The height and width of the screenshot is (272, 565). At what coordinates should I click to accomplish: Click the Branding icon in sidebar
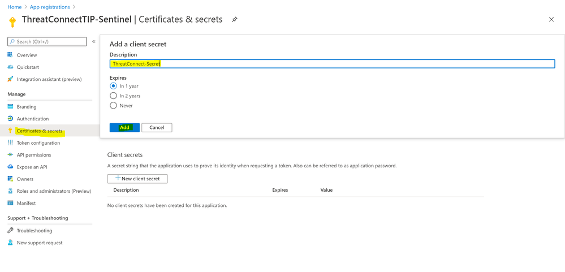tap(10, 107)
